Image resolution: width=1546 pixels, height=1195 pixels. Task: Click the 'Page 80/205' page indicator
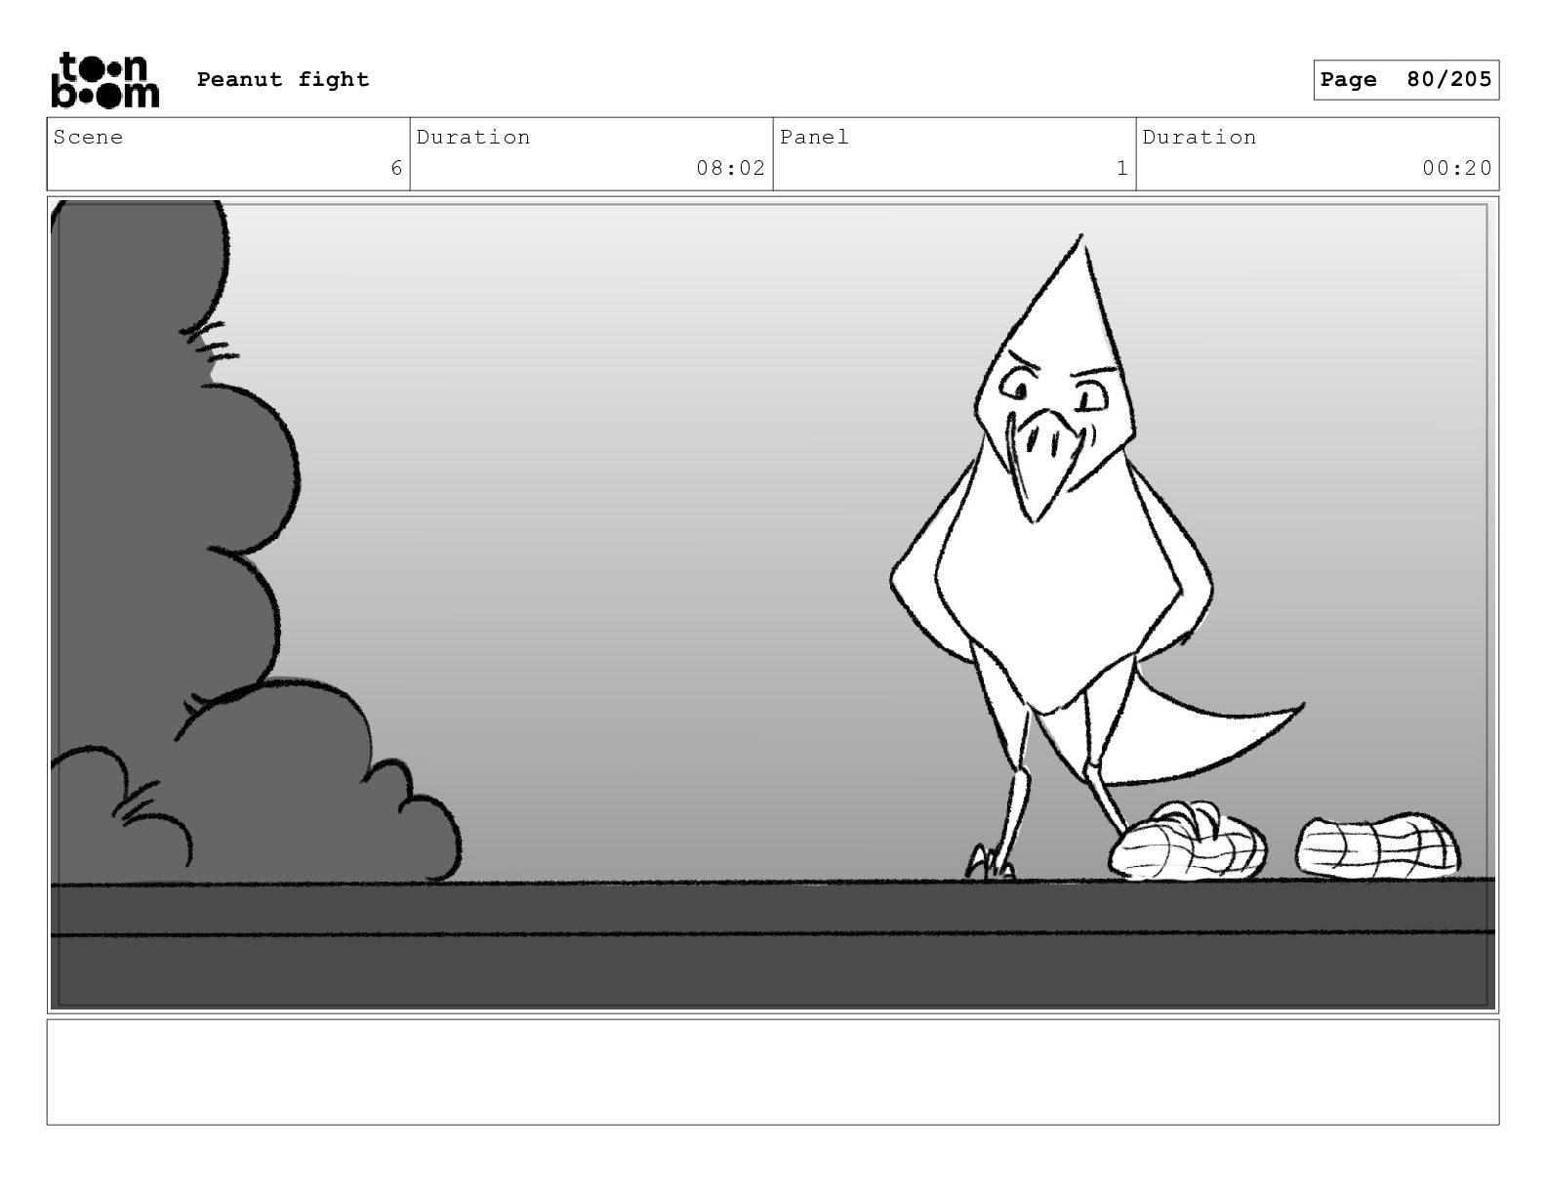1405,80
